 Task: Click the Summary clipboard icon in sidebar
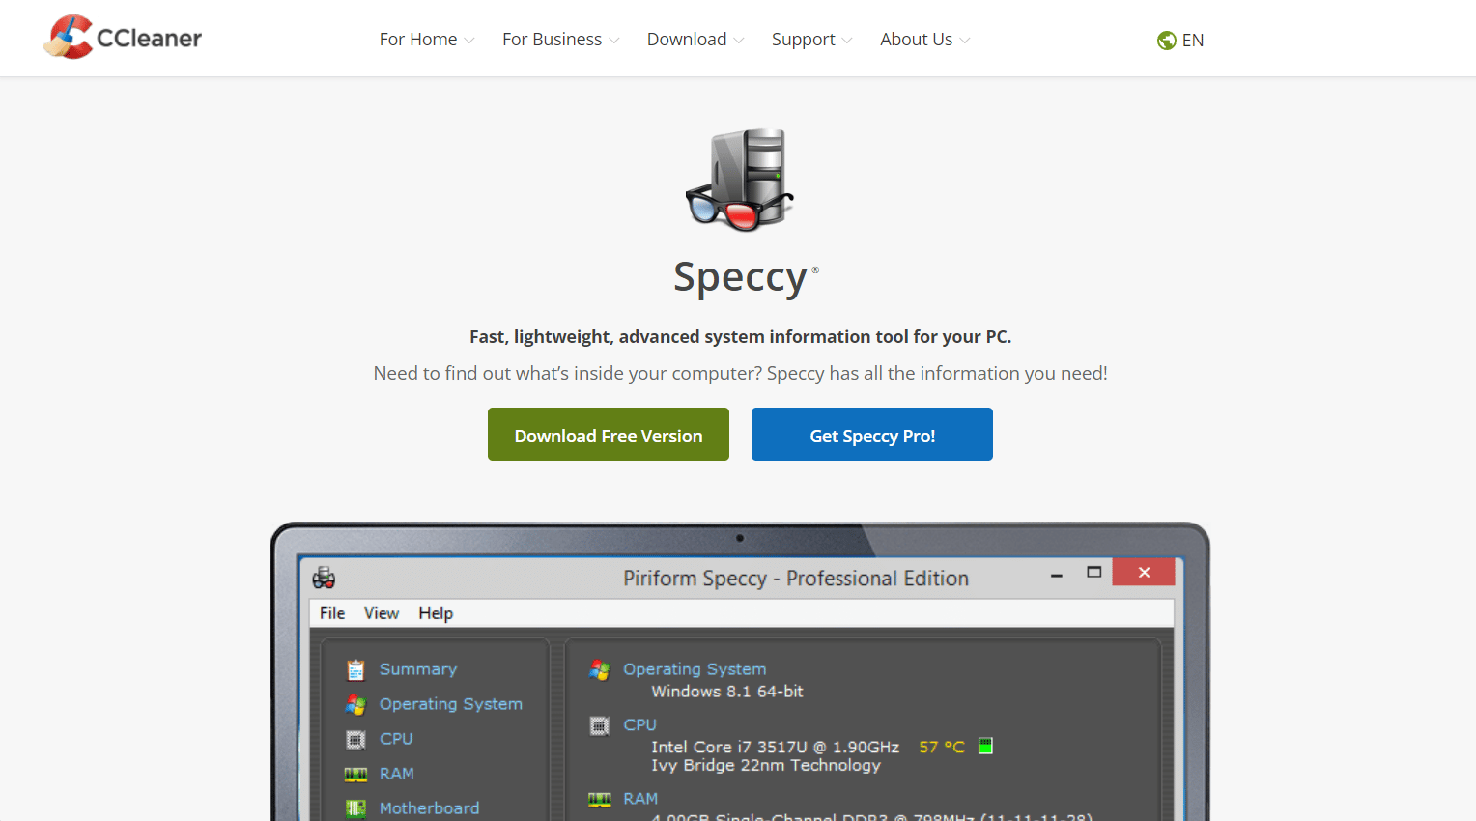tap(355, 669)
